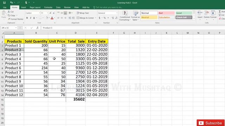The image size is (225, 126).
Task: Increase decimal places
Action: 113,18
